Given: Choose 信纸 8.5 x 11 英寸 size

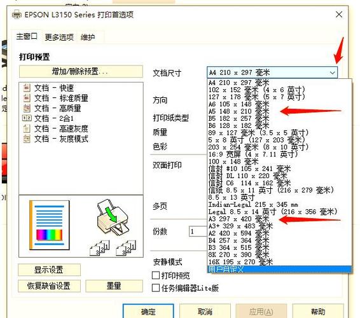Looking at the screenshot, I should point(279,190).
